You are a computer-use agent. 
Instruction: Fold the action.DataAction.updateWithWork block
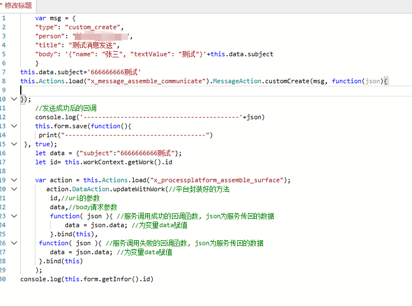pos(14,189)
